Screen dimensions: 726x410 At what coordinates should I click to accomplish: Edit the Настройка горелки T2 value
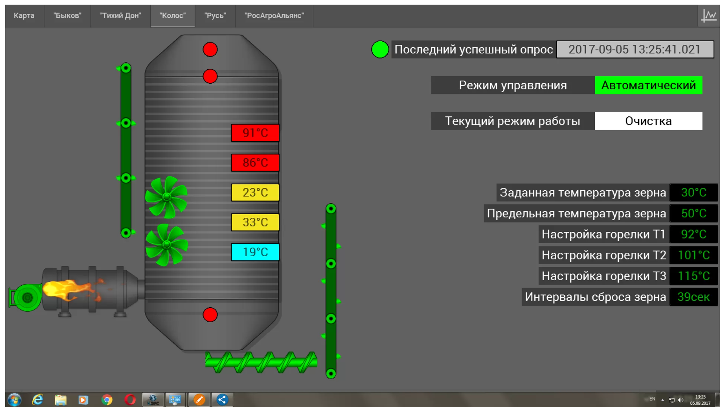point(693,255)
